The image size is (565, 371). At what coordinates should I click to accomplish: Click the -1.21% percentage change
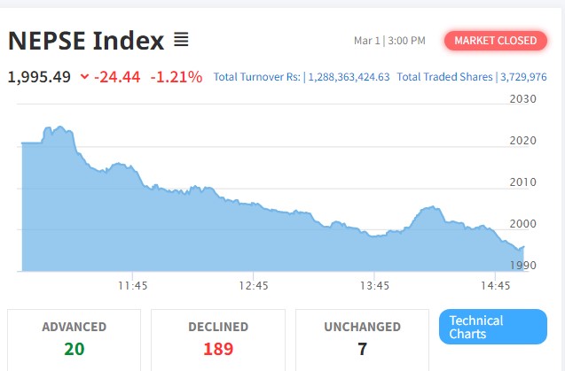coord(177,77)
